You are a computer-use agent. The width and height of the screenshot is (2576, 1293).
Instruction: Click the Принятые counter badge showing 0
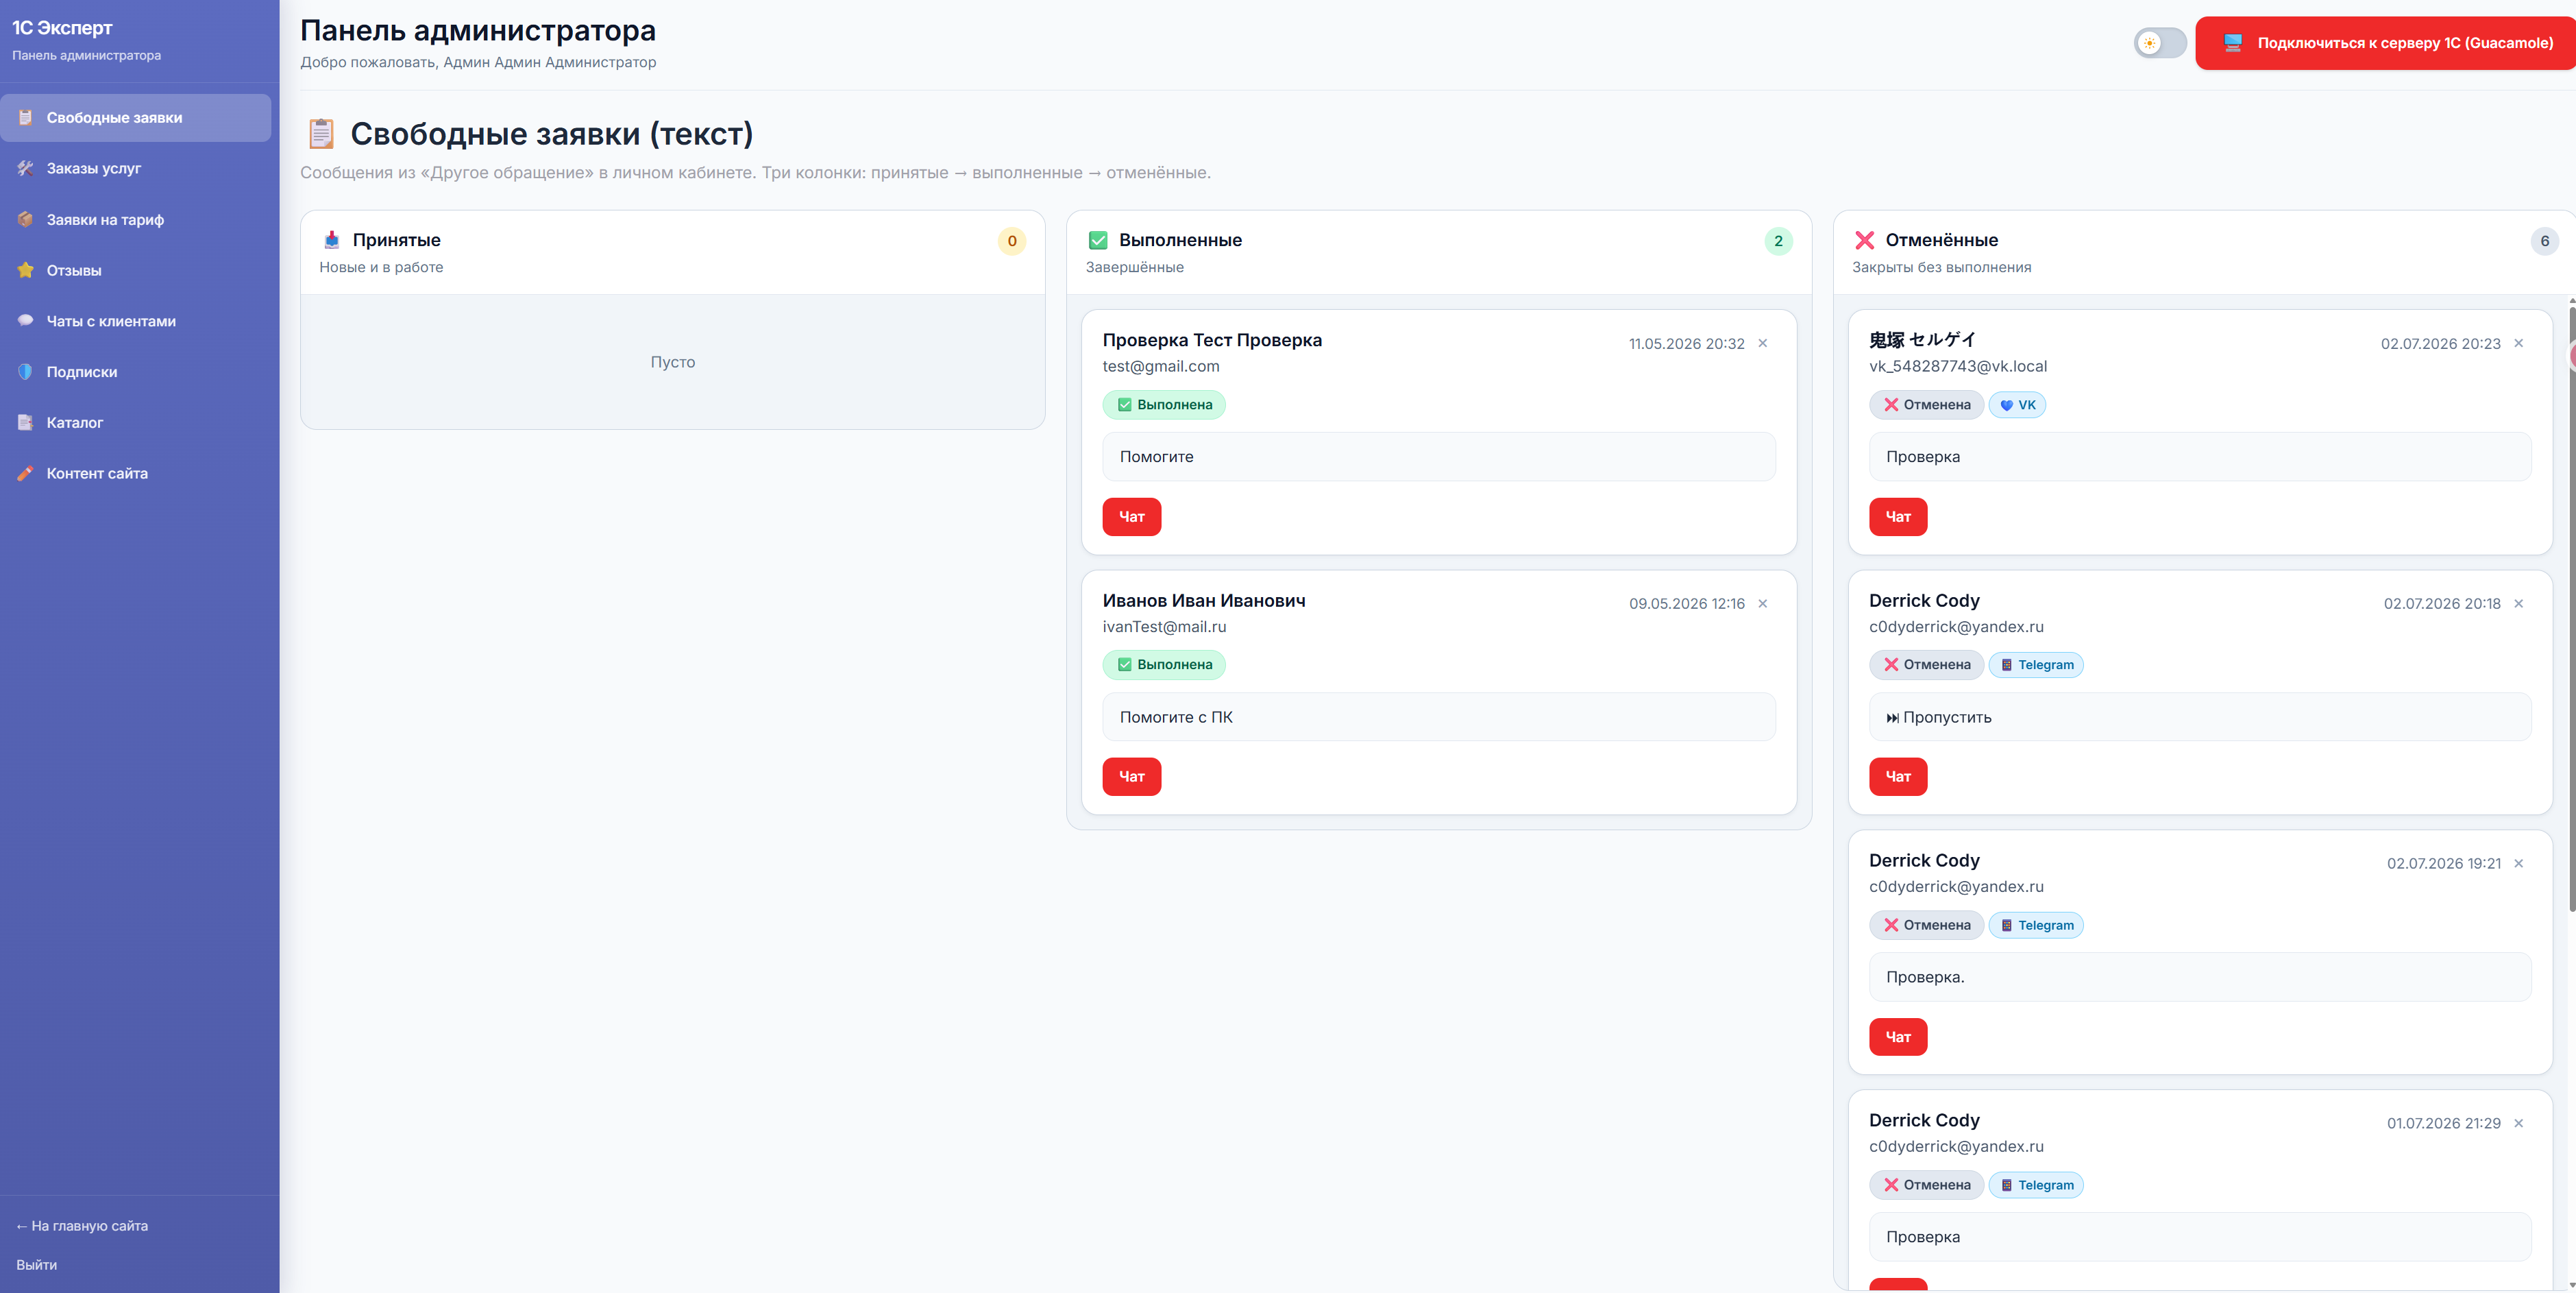[x=1012, y=241]
